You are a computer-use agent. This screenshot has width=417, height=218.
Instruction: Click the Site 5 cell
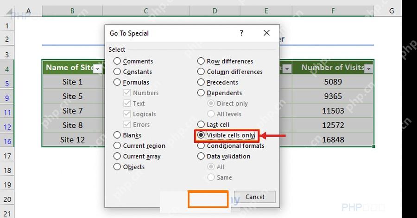(72, 96)
